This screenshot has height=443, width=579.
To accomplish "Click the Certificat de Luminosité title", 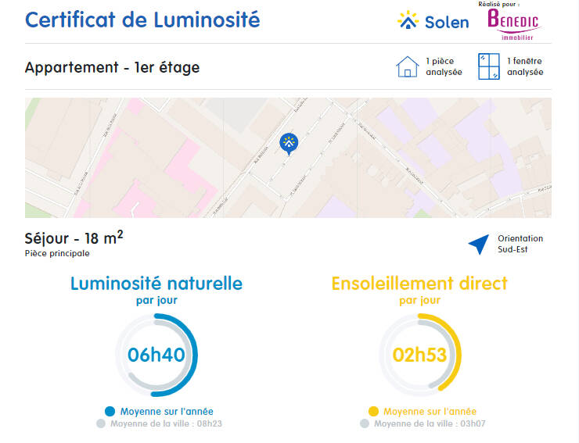I will coord(142,20).
